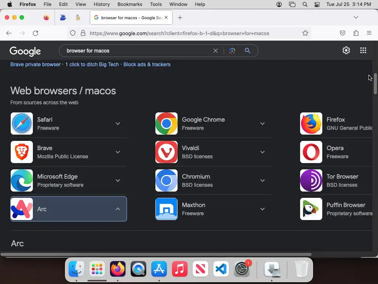Viewport: 378px width, 284px height.
Task: Open Google apps grid
Action: 363,50
